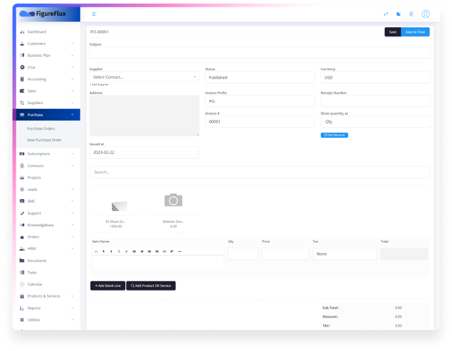This screenshot has width=452, height=351.
Task: Click the Documents folder icon in sidebar
Action: [22, 260]
